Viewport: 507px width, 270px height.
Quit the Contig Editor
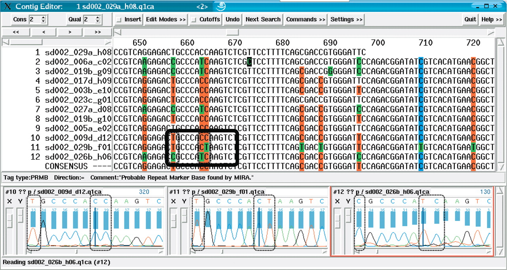pyautogui.click(x=470, y=19)
